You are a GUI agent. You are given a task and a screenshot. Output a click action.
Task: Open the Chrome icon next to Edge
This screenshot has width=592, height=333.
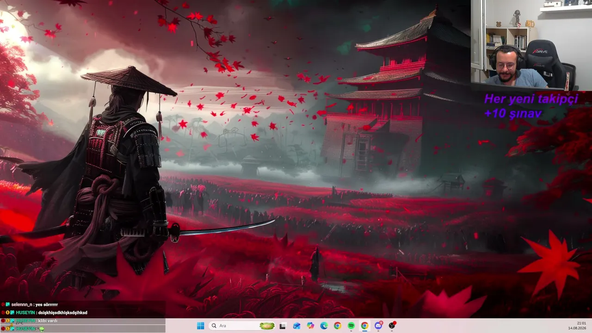(337, 326)
